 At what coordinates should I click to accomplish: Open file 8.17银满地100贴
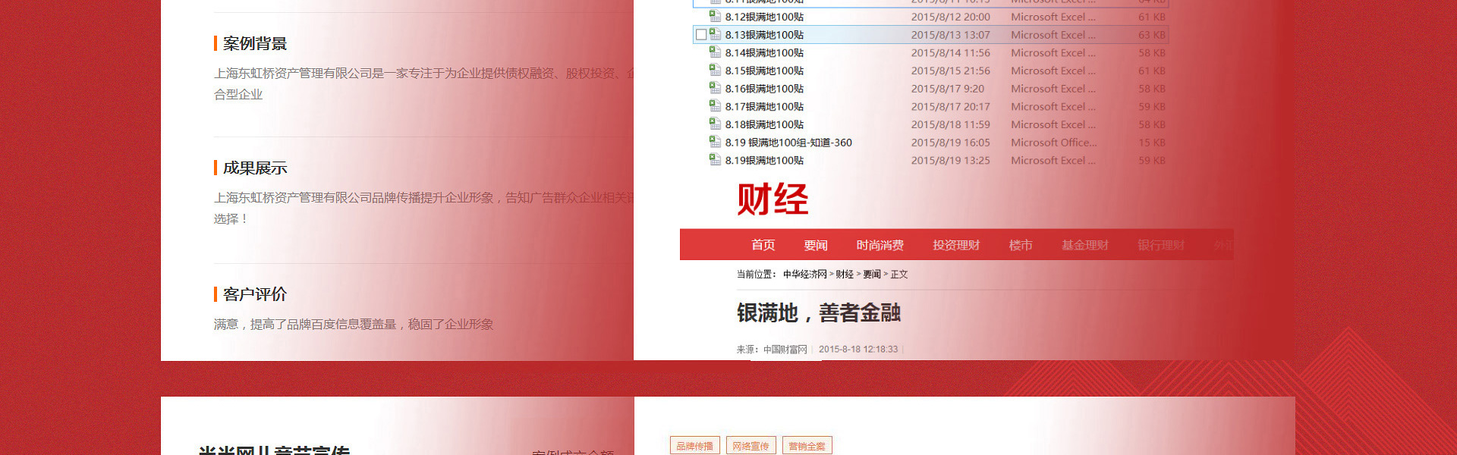coord(764,107)
